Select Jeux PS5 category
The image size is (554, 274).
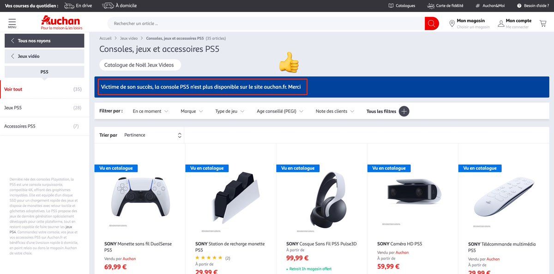pos(42,108)
